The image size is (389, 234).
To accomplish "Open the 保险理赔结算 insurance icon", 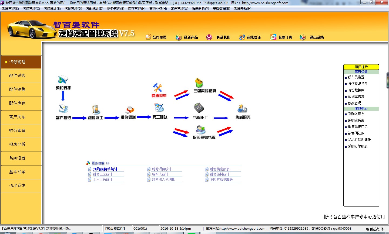I will (201, 130).
